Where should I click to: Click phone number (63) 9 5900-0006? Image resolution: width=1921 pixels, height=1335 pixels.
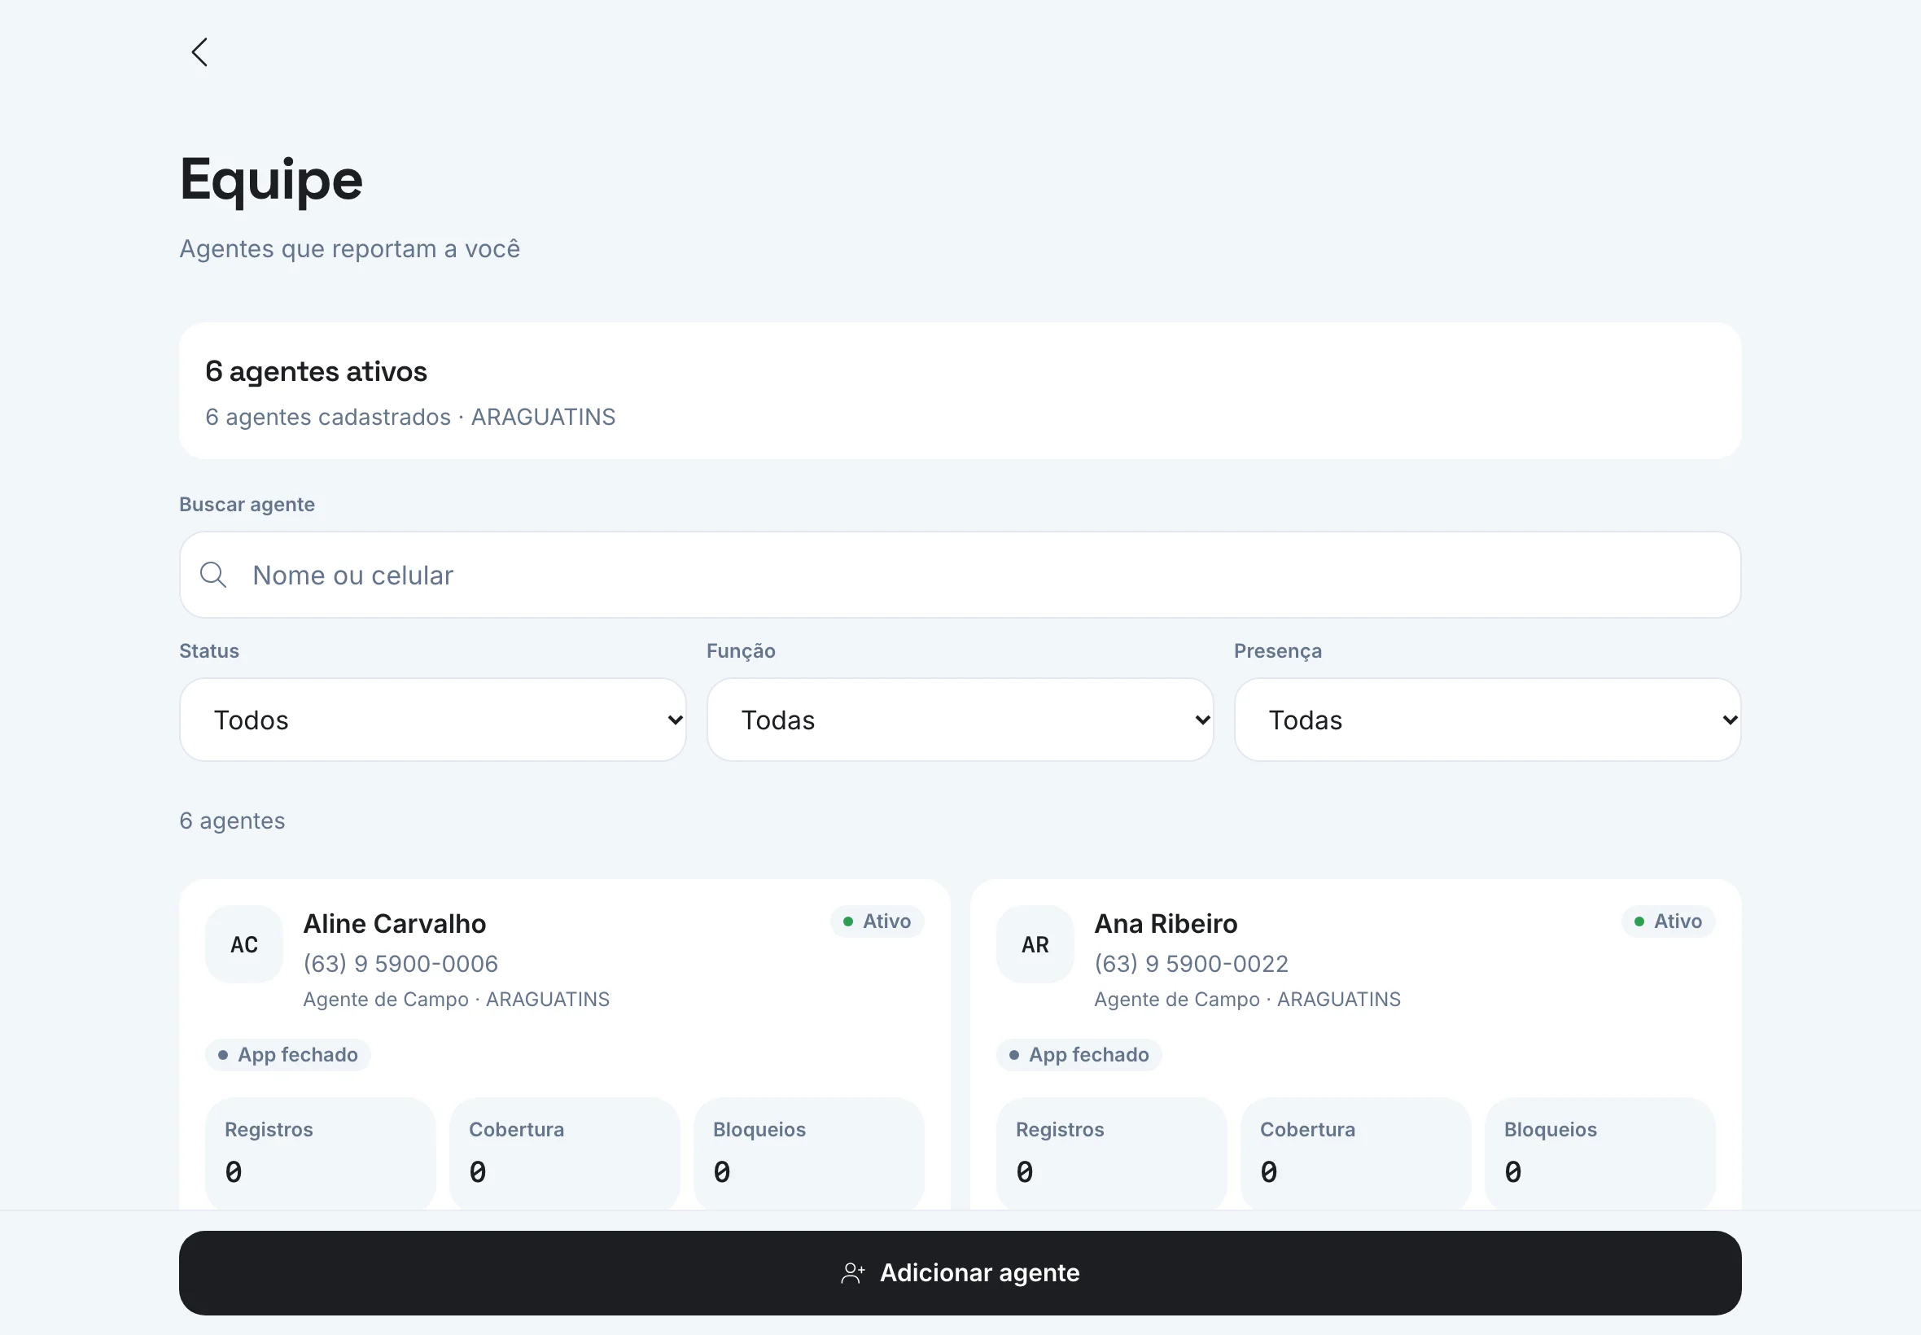point(400,964)
